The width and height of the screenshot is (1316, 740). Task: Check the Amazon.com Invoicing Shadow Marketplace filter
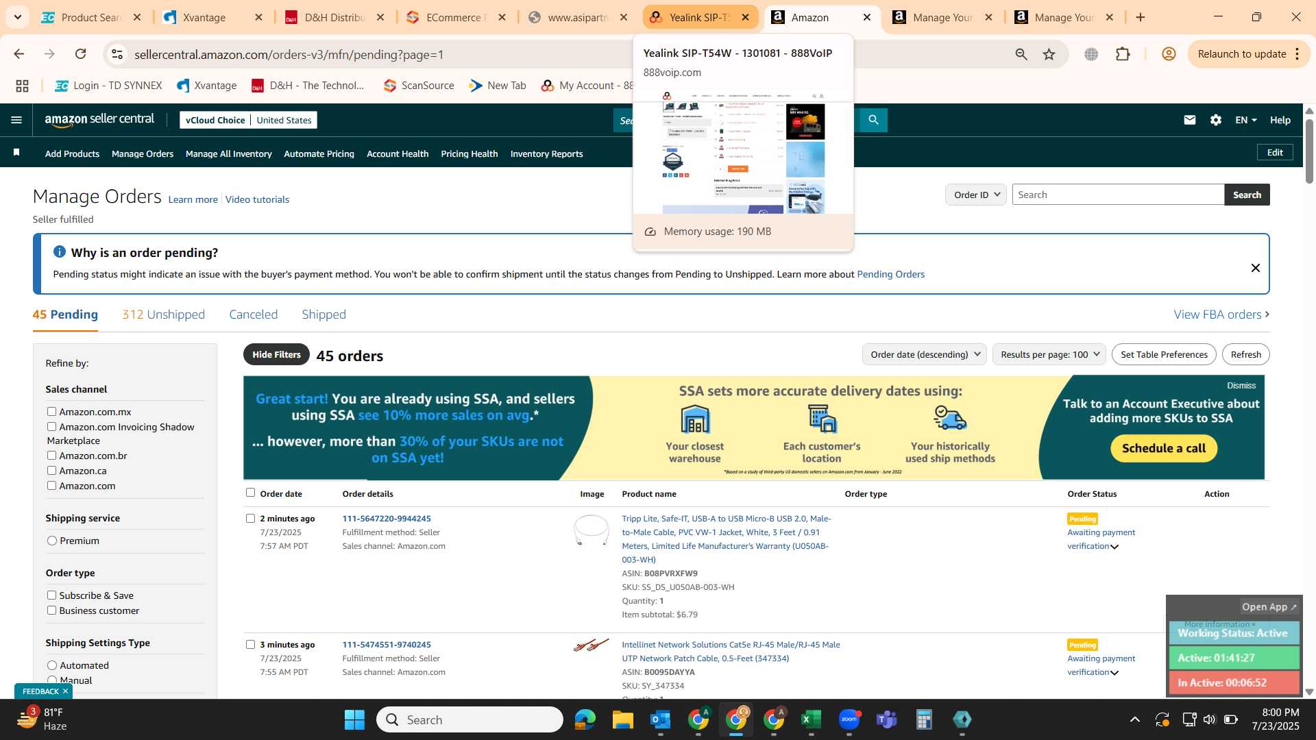51,426
